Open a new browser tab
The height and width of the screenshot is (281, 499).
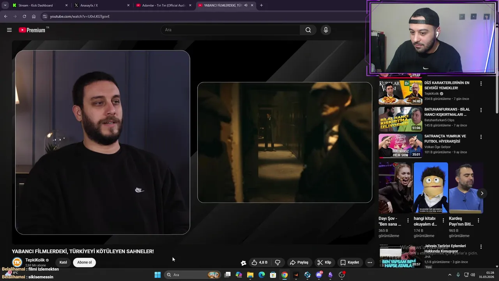point(261,5)
